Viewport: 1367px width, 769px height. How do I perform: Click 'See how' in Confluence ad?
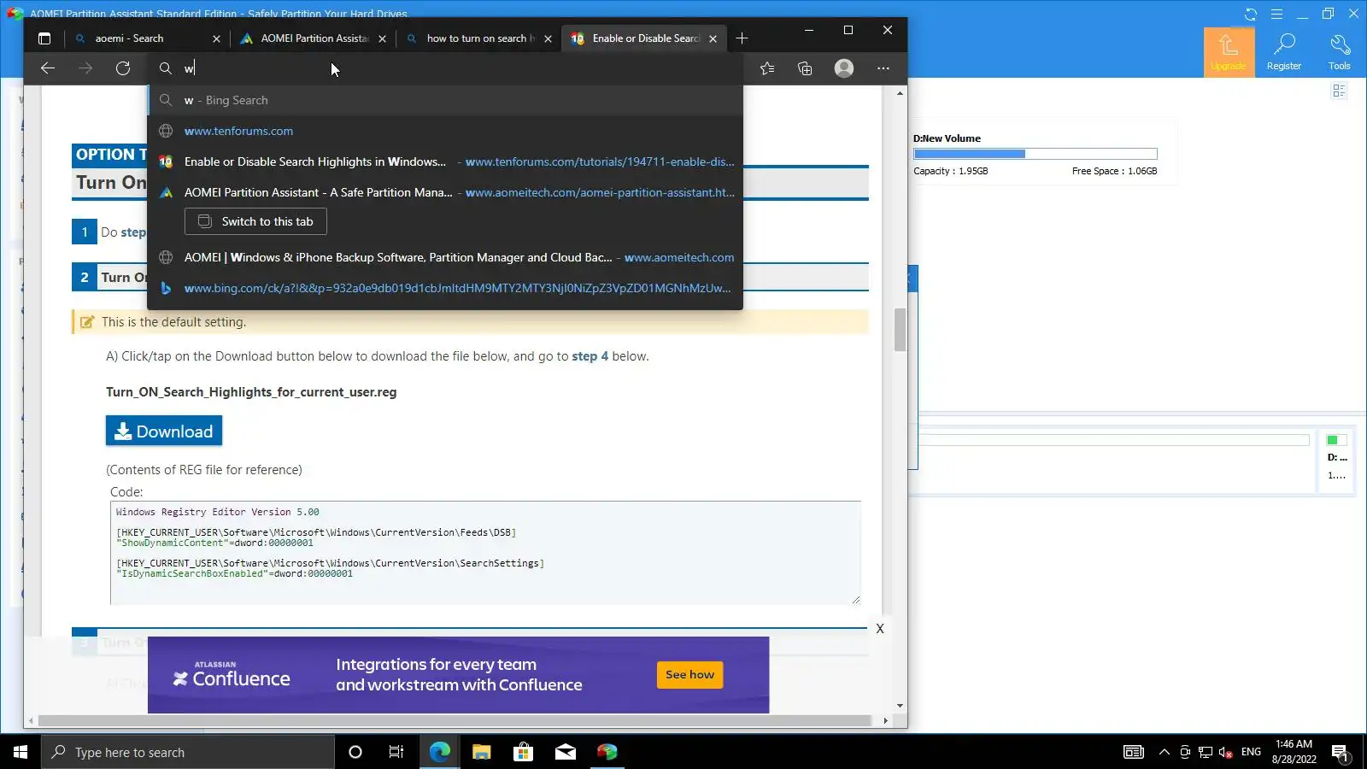(x=689, y=675)
